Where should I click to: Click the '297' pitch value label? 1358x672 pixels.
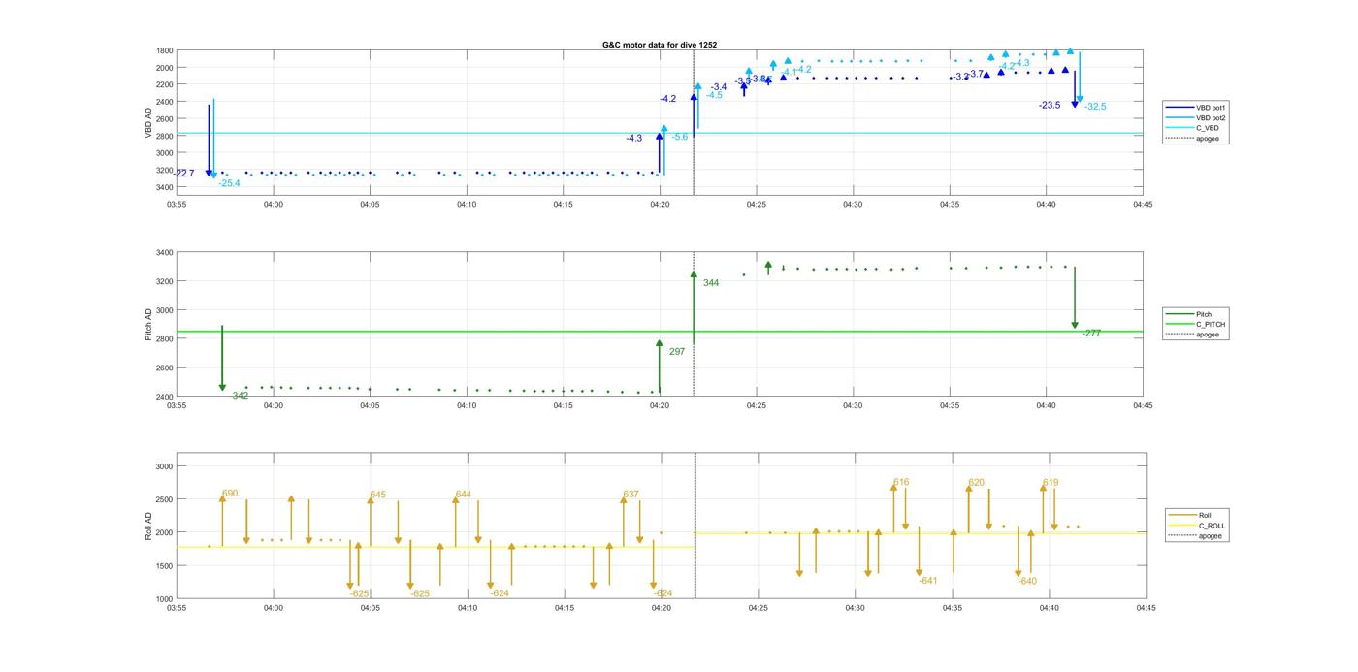click(x=677, y=352)
